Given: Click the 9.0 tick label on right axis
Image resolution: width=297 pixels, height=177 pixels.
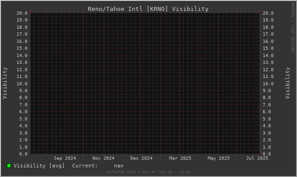Looking at the screenshot, I should [267, 91].
